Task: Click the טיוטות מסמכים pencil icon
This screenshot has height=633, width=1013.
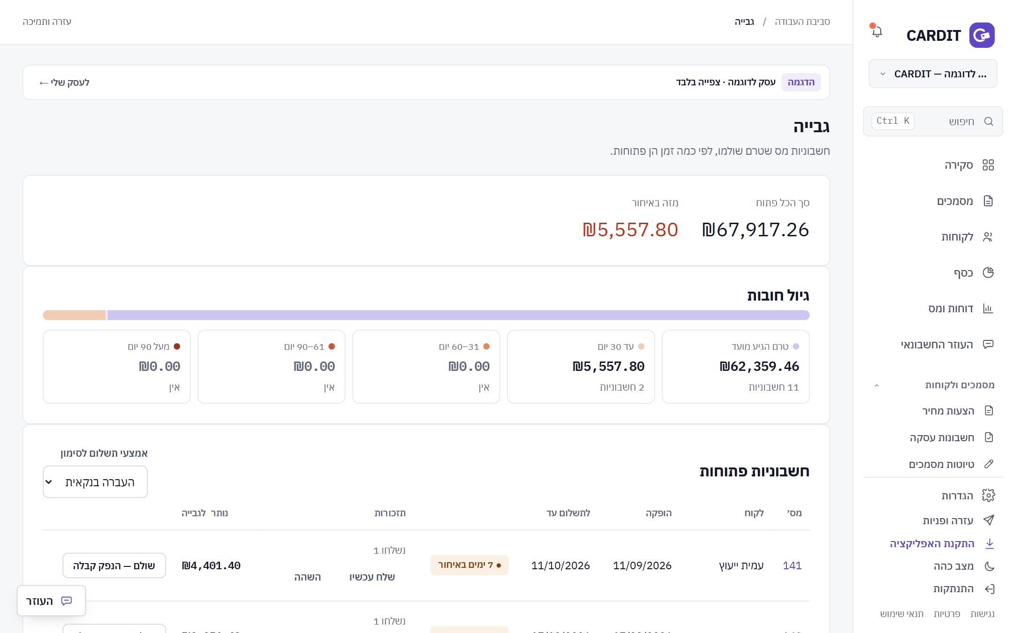Action: [989, 464]
